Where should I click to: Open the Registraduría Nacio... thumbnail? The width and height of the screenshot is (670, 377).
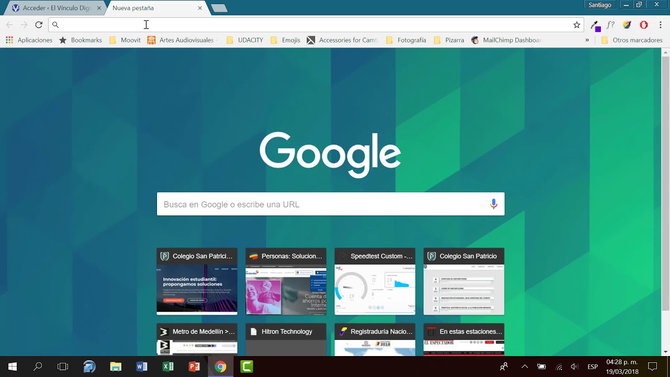click(x=375, y=339)
